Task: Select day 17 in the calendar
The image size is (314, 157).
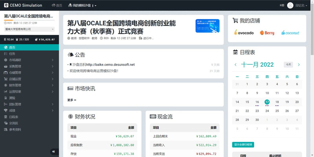Action: 267,102
